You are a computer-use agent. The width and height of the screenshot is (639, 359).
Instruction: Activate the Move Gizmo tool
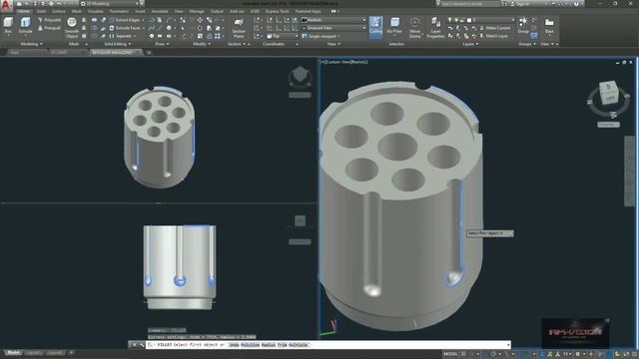coord(415,28)
